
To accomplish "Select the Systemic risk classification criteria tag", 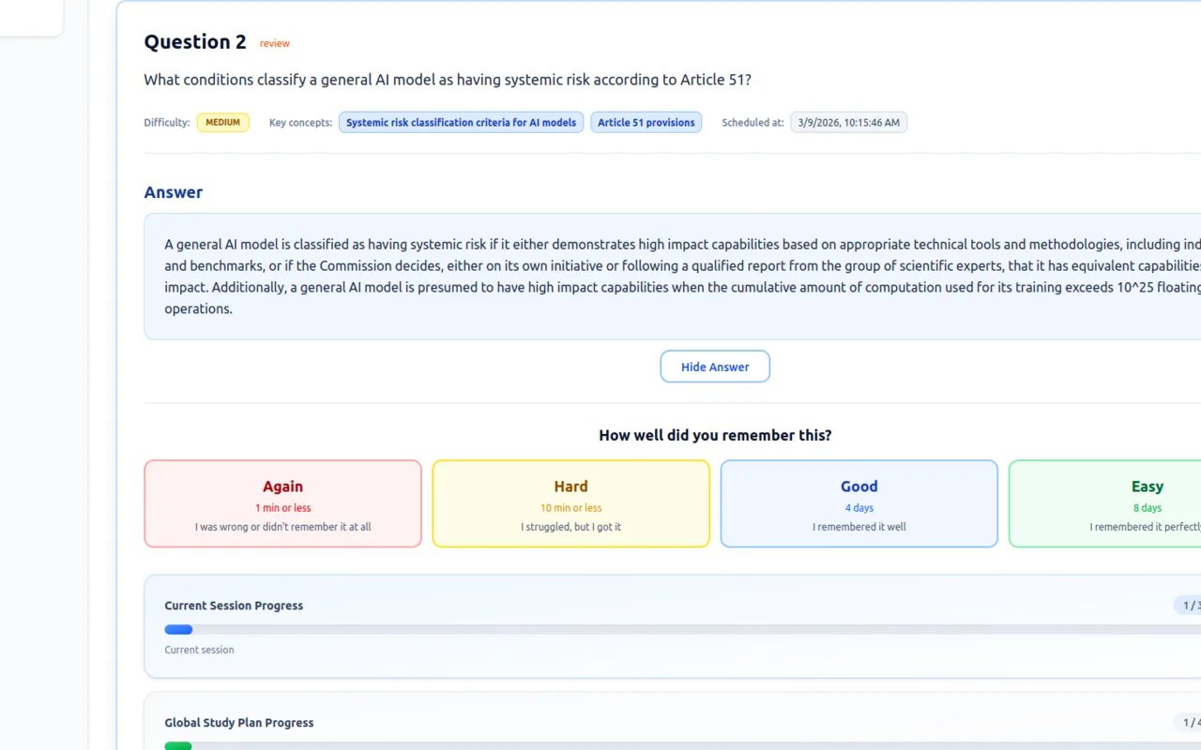I will (x=461, y=123).
